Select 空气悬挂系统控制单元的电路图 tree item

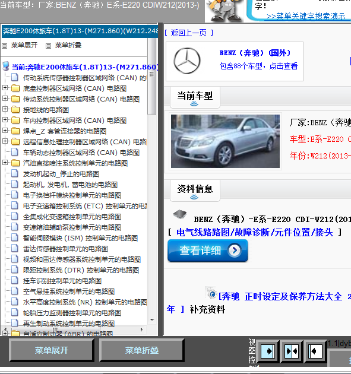pos(69,291)
